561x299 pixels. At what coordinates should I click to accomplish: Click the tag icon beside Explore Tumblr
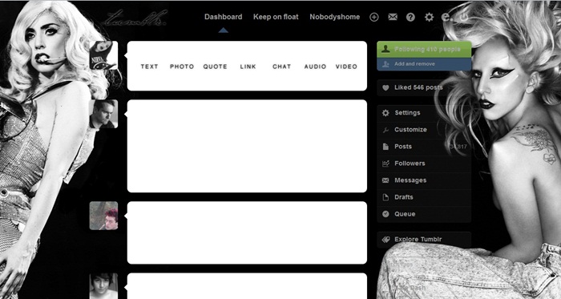click(x=385, y=240)
